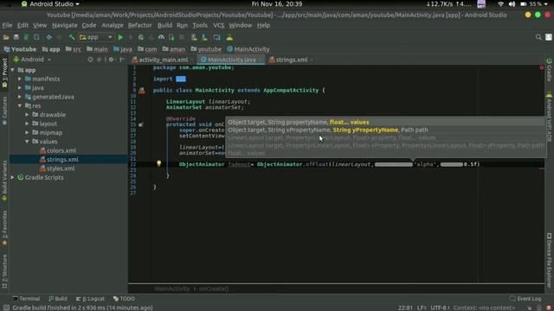Click the Scroll from Source target icon

[90, 60]
